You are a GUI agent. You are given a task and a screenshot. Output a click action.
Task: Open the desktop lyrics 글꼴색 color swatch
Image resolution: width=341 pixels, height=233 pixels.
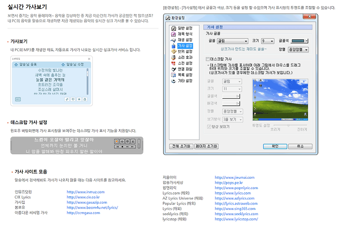[x=231, y=96]
